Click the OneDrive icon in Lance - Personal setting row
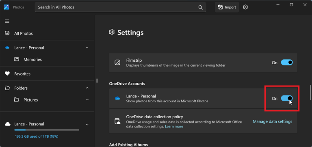Screen dimensions: 312x147 click(x=117, y=98)
